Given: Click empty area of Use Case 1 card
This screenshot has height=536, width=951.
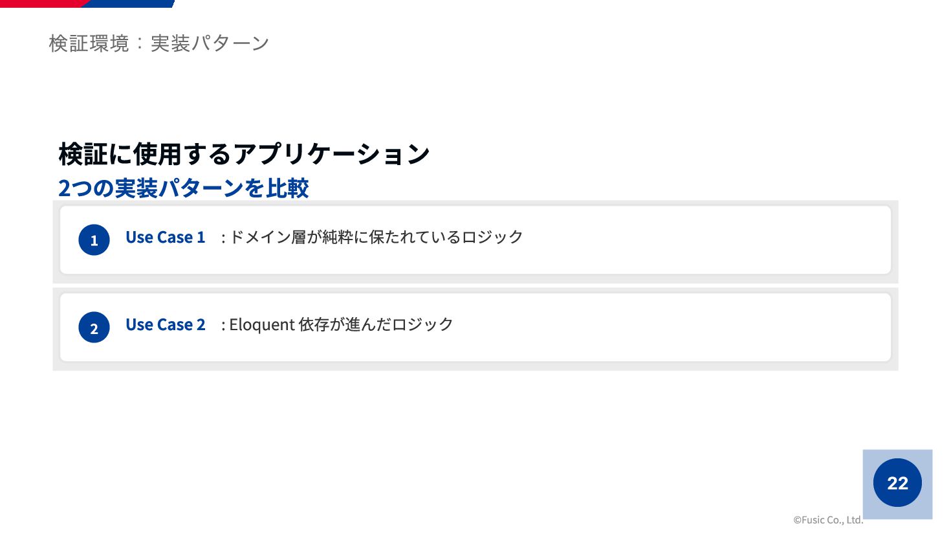Looking at the screenshot, I should 705,240.
